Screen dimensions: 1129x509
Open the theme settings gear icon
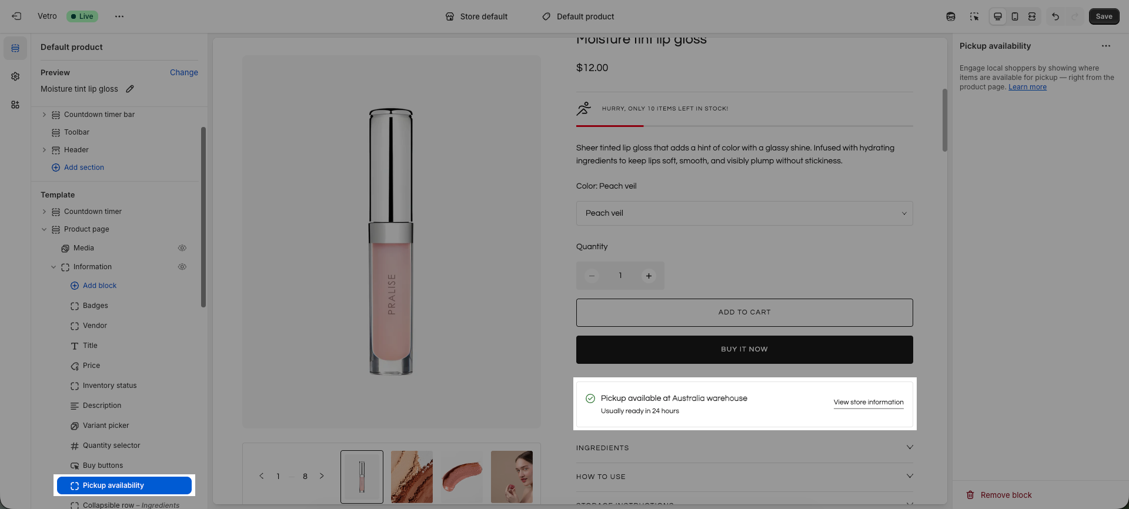pyautogui.click(x=15, y=76)
